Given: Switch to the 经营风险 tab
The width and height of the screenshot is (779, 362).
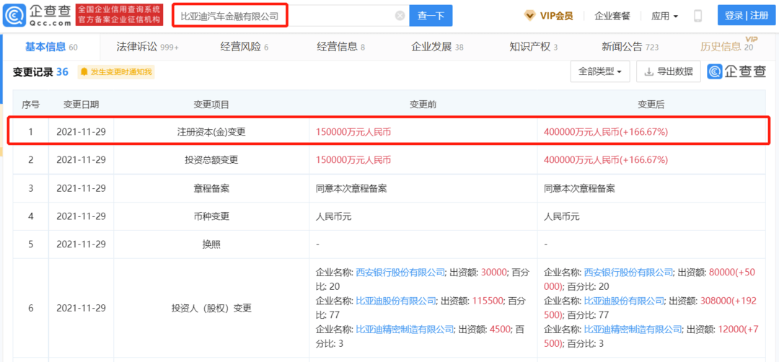Looking at the screenshot, I should tap(244, 47).
